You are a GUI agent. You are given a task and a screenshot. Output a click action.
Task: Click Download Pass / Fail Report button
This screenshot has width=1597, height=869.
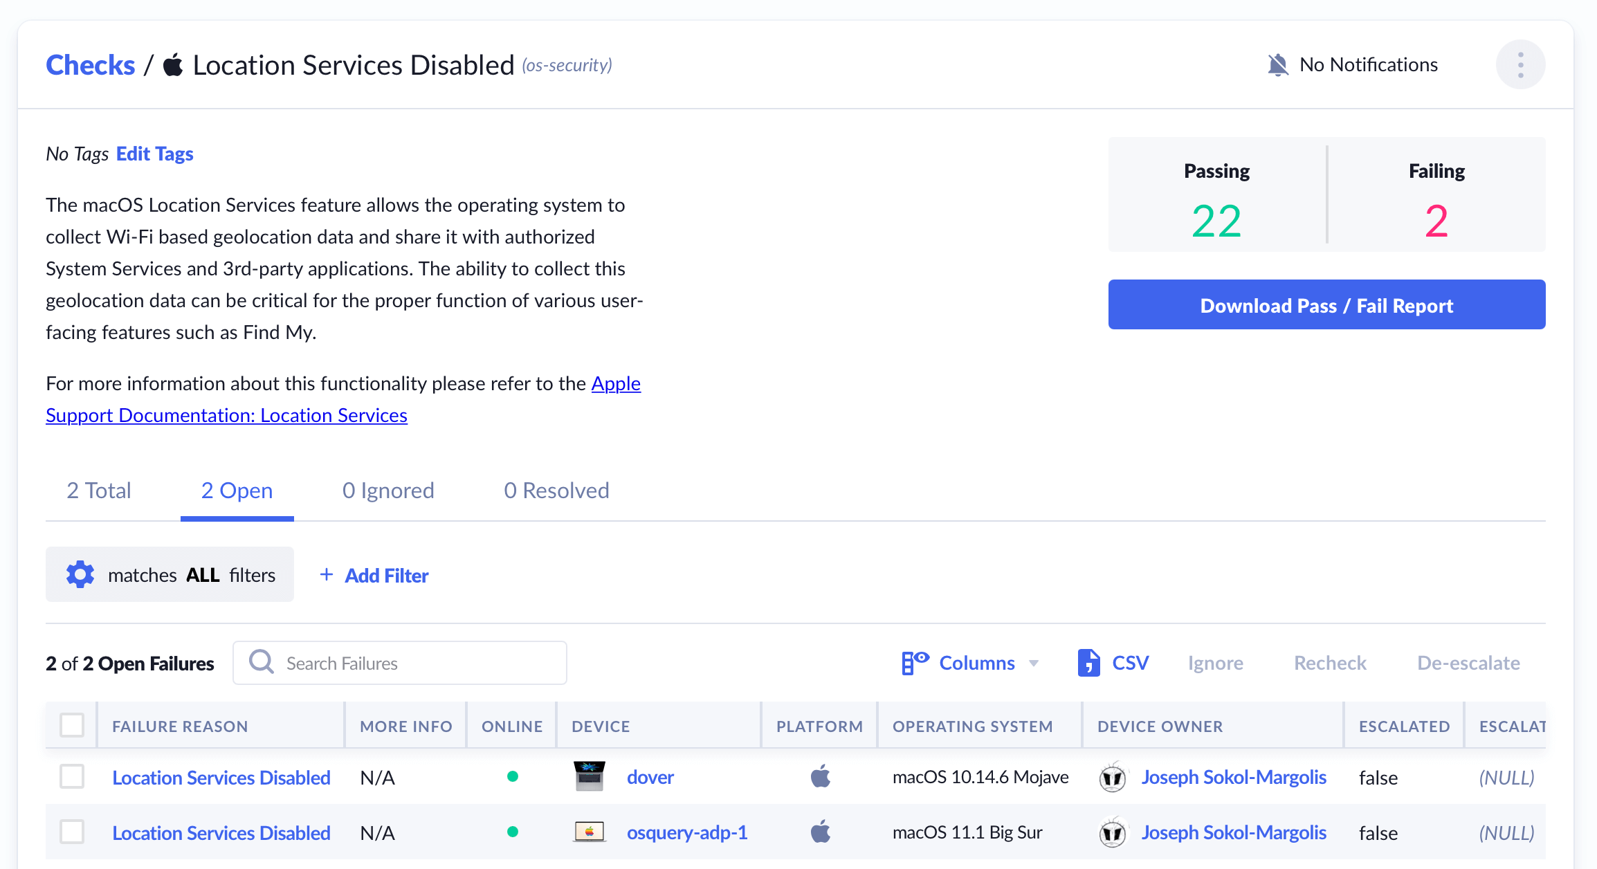[x=1326, y=305]
